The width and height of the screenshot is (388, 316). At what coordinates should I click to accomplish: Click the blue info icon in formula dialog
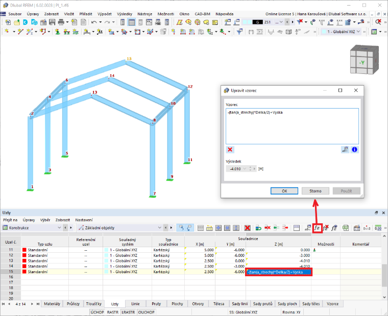(354, 149)
